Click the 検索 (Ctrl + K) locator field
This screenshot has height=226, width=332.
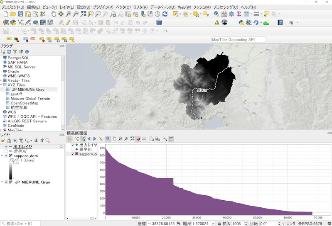pyautogui.click(x=20, y=224)
